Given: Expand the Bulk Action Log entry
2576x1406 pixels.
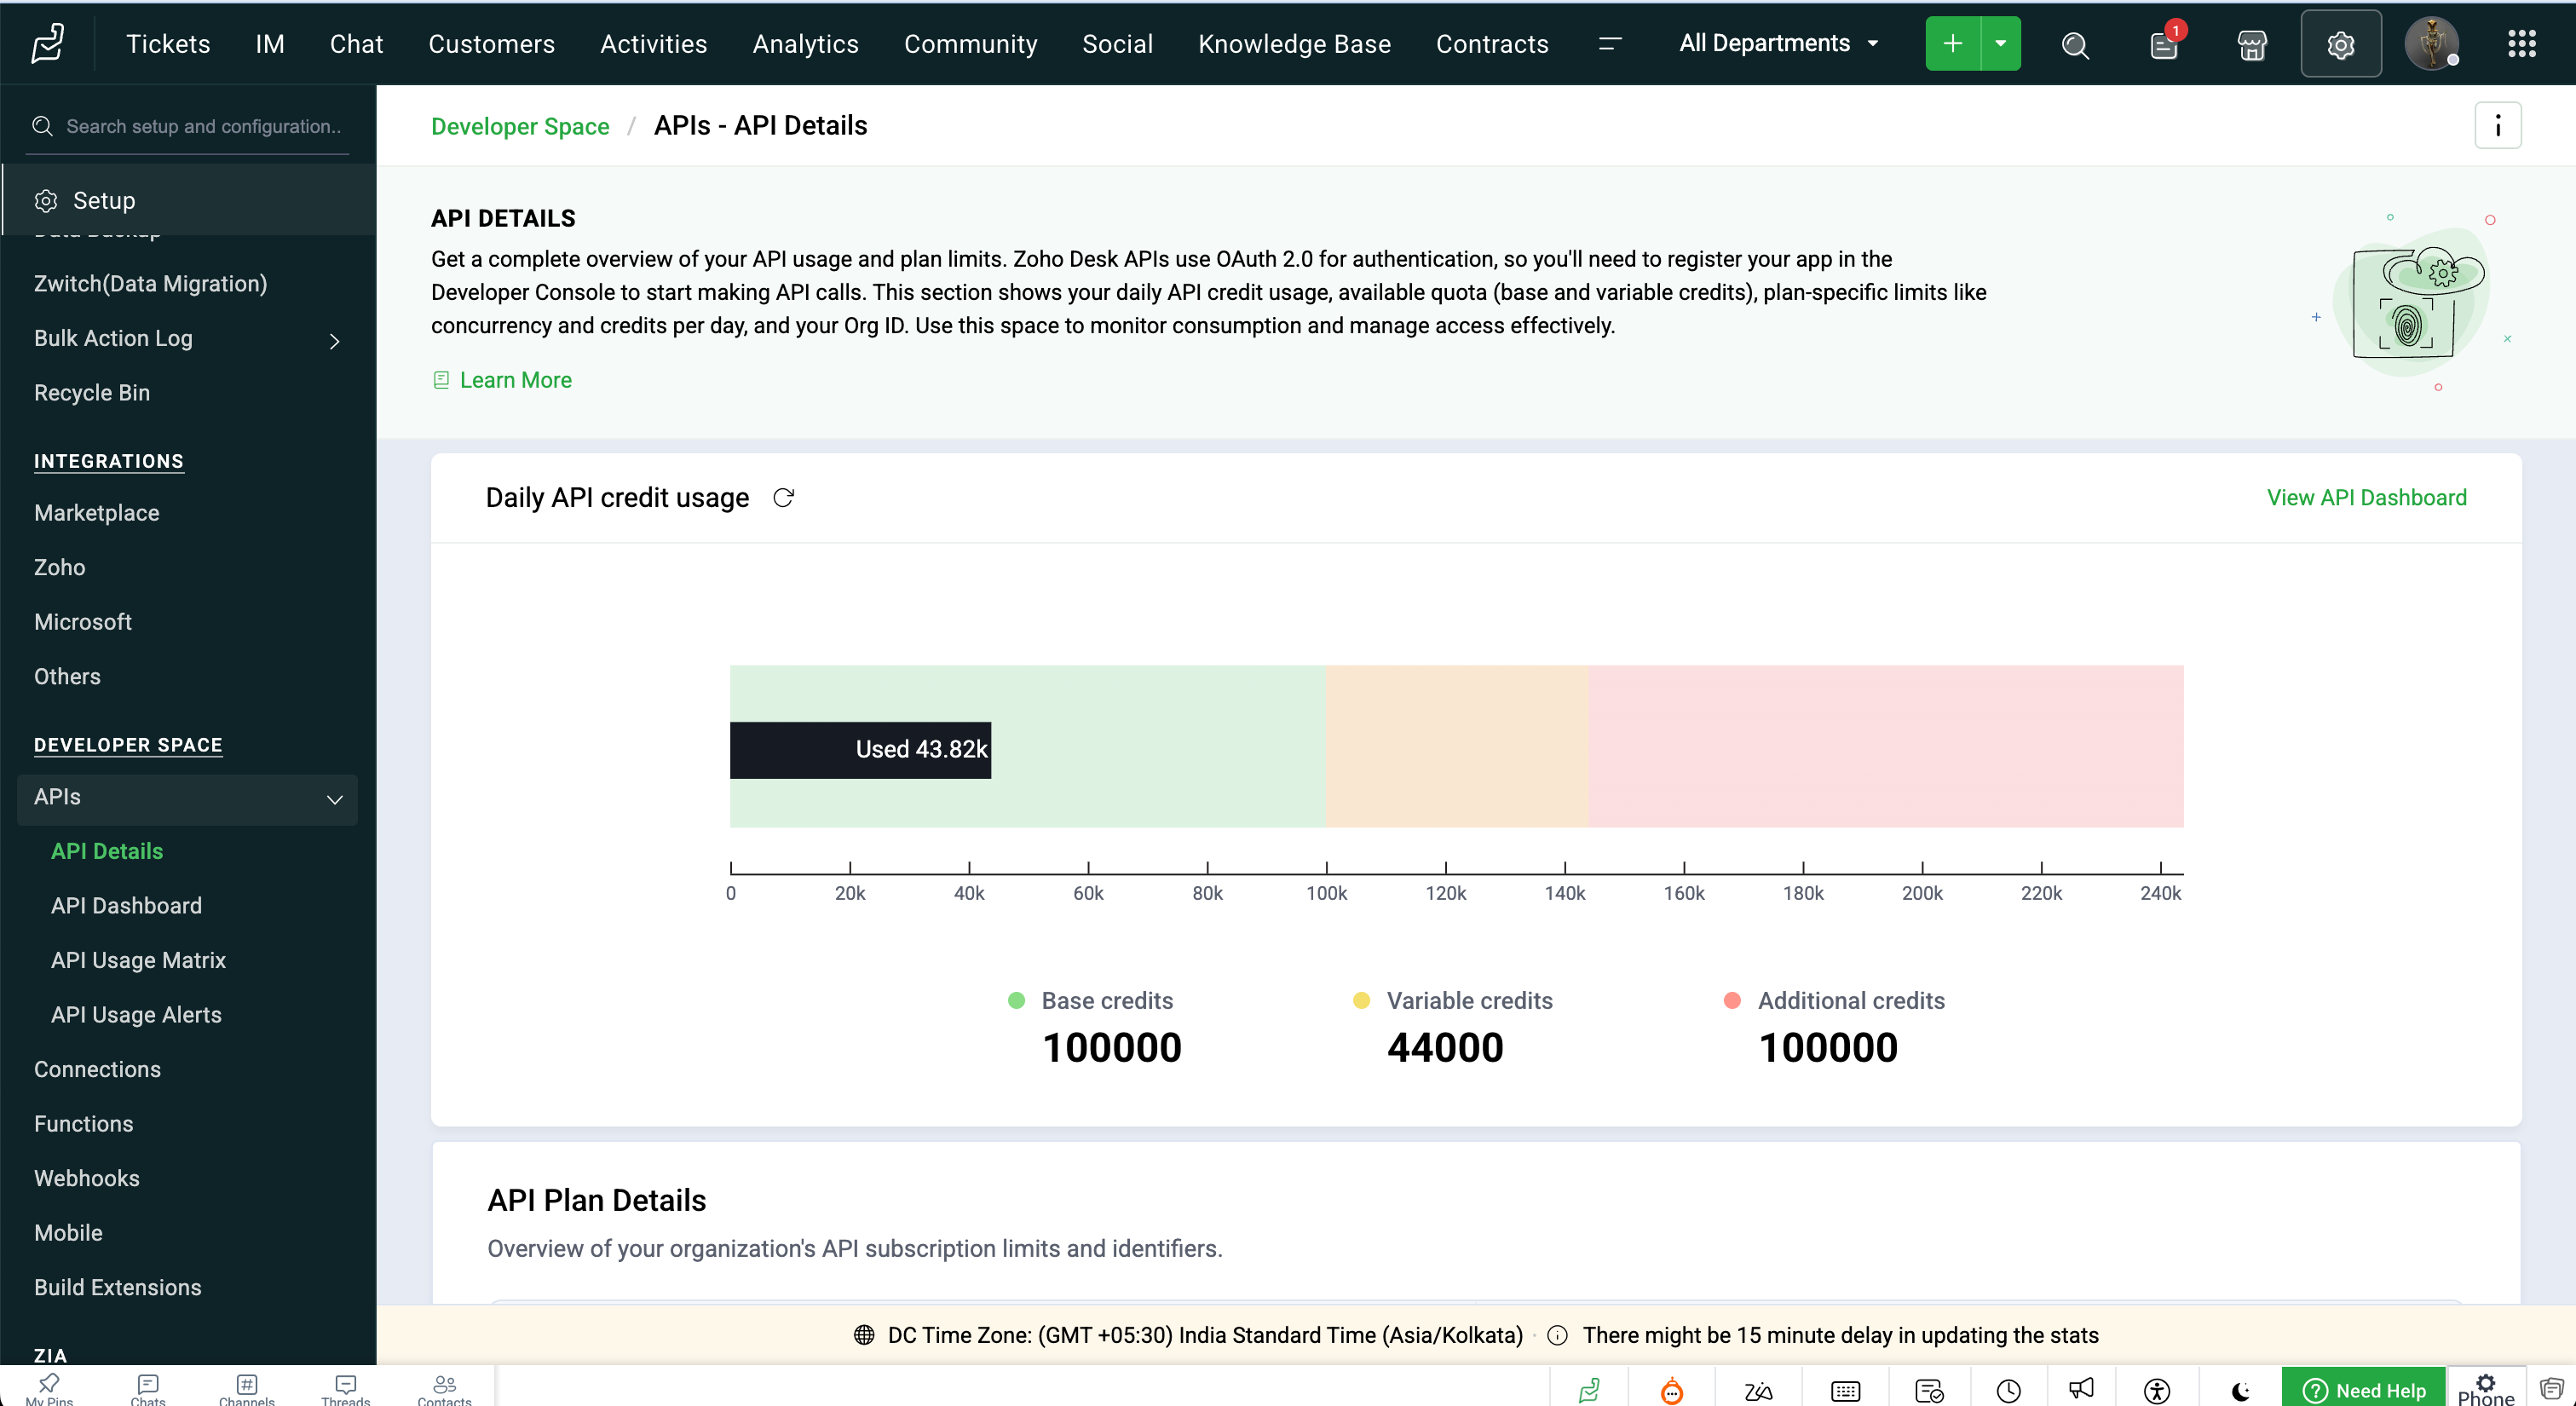Looking at the screenshot, I should pos(334,341).
